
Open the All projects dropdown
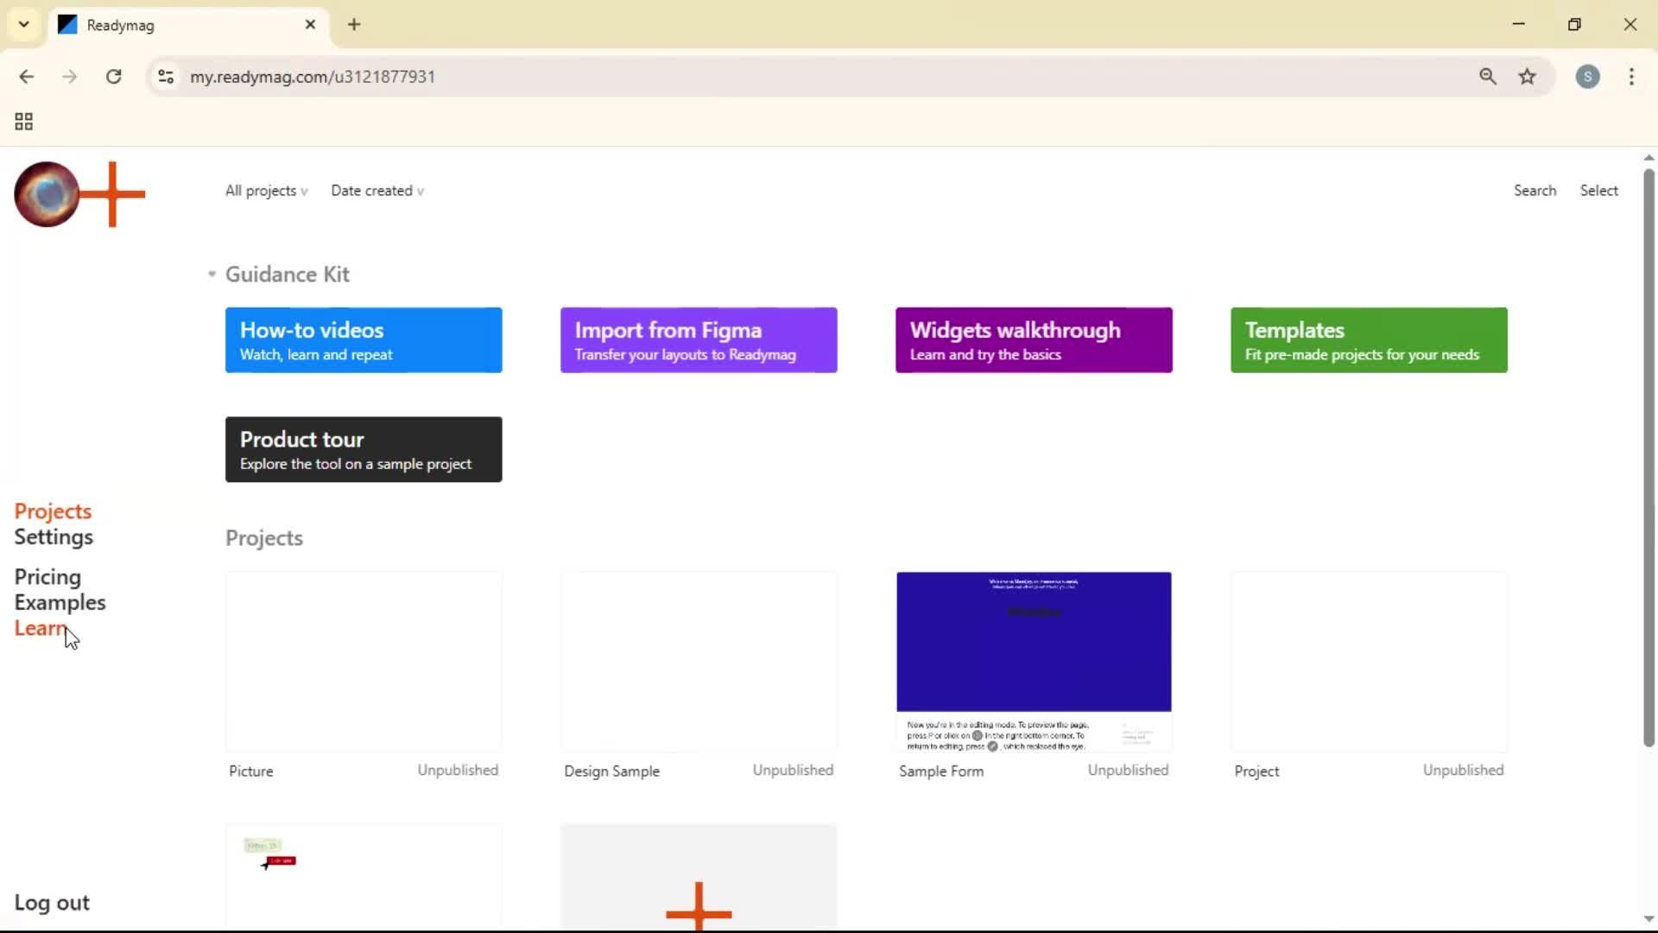(x=265, y=191)
